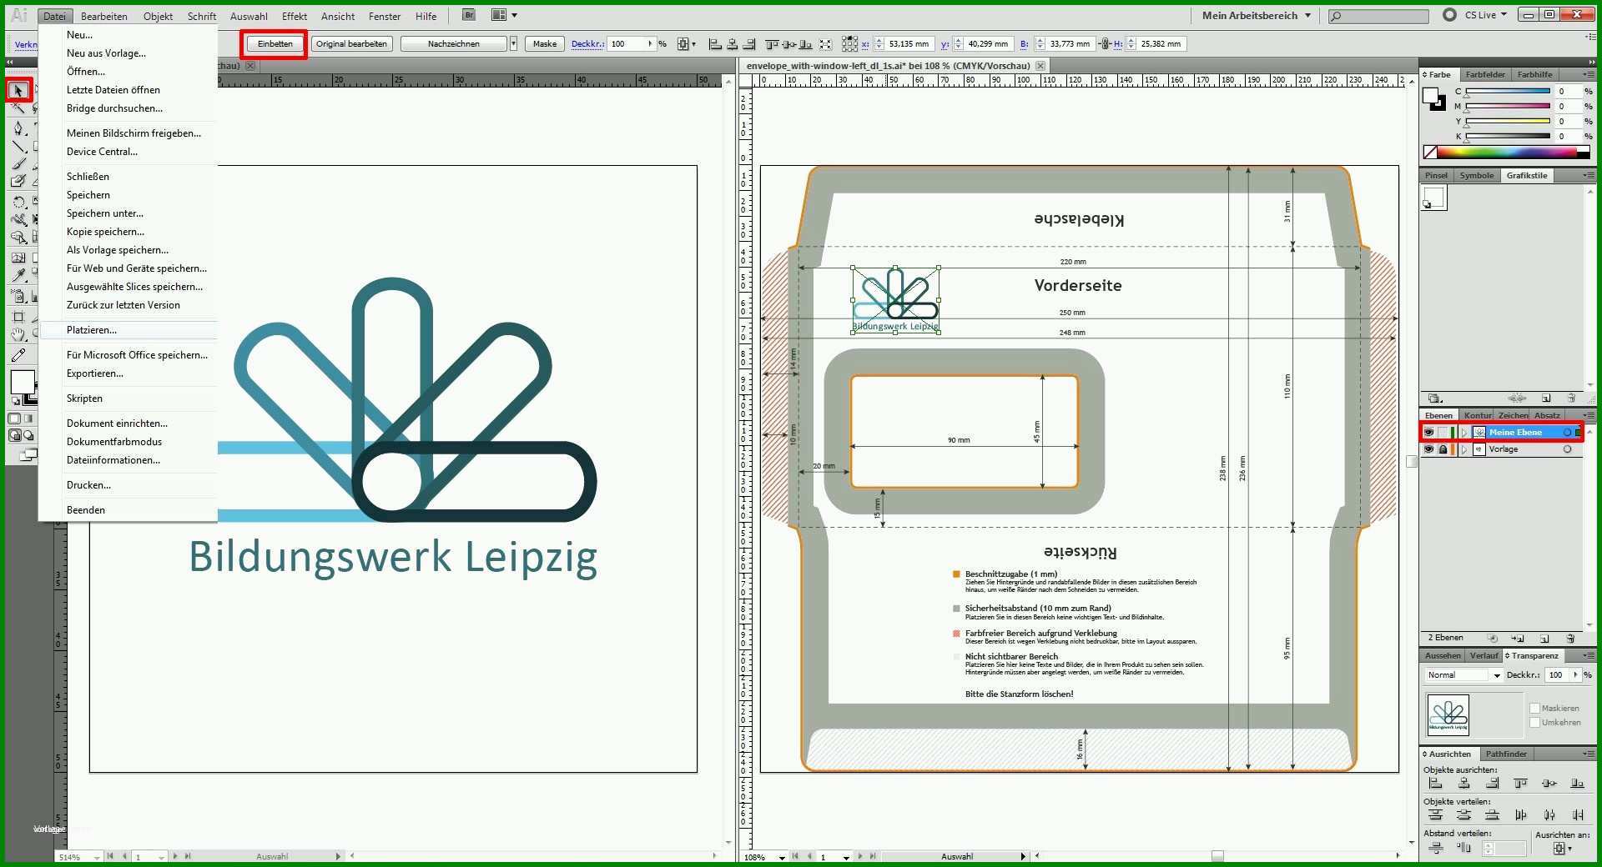Hide the Vorlage layer
This screenshot has width=1602, height=867.
click(x=1429, y=449)
